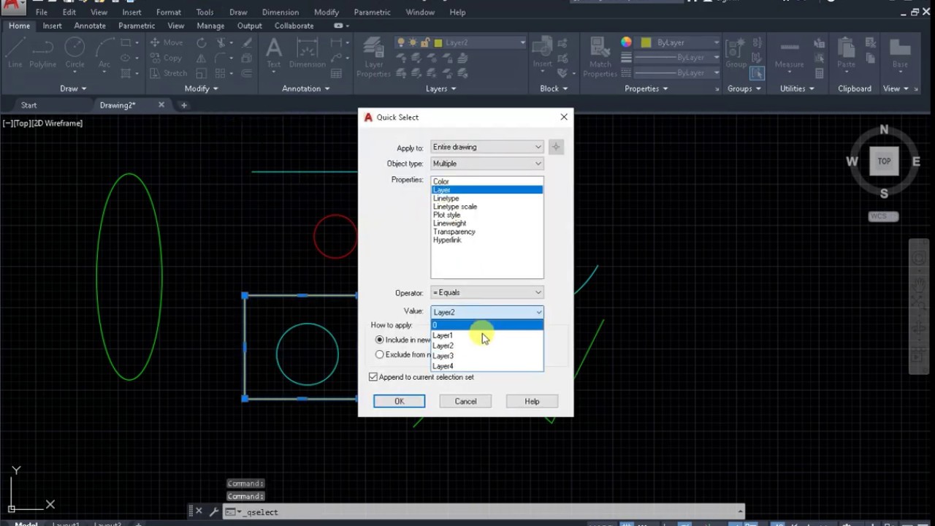Screen dimensions: 935x526
Task: Select Include in new selection set
Action: point(379,340)
